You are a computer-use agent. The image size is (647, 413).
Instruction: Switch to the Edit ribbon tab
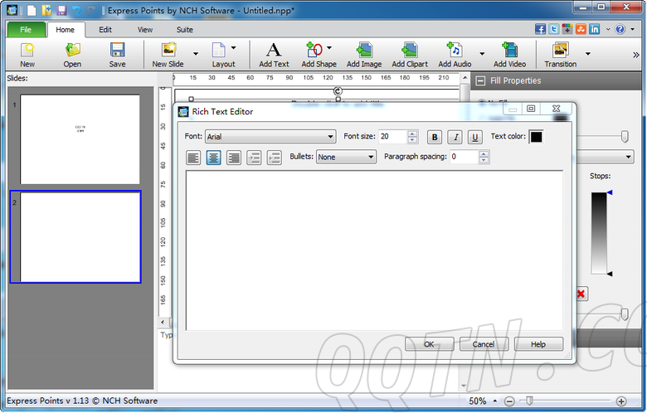[105, 30]
